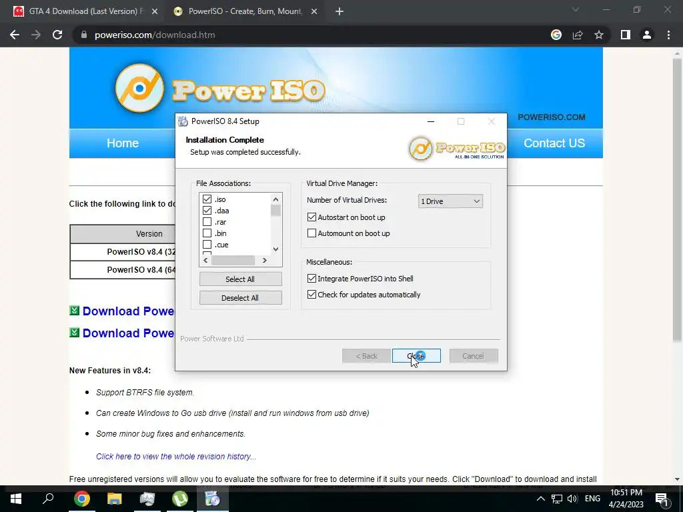Check the .bin file association
683x512 pixels.
point(207,233)
